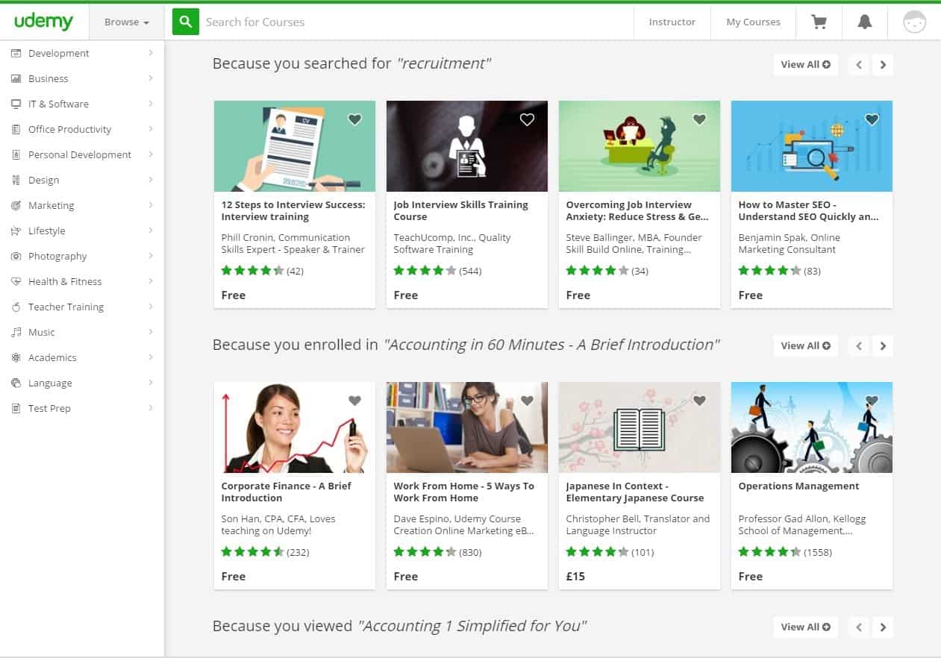Show next courses in Accounting in 60 Minutes row
941x658 pixels.
point(883,346)
